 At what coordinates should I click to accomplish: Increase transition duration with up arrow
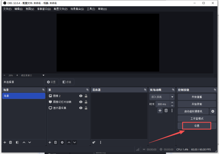tap(172, 103)
